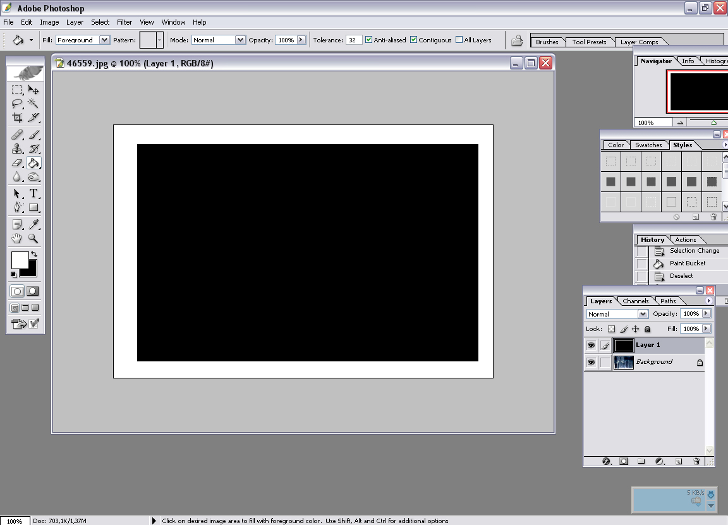728x525 pixels.
Task: Activate the Type tool
Action: [x=33, y=193]
